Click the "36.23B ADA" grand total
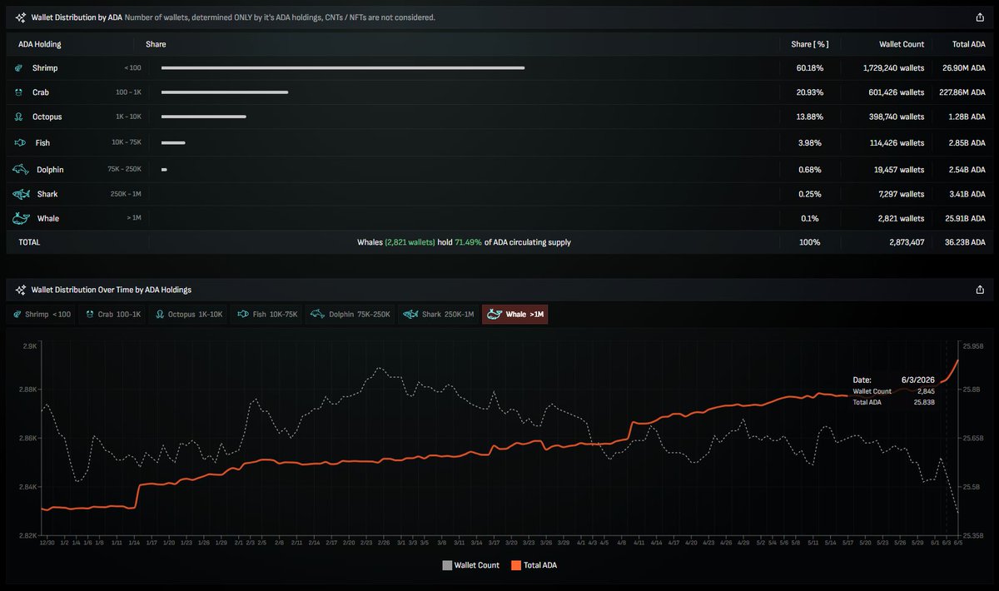Image resolution: width=999 pixels, height=591 pixels. tap(964, 242)
